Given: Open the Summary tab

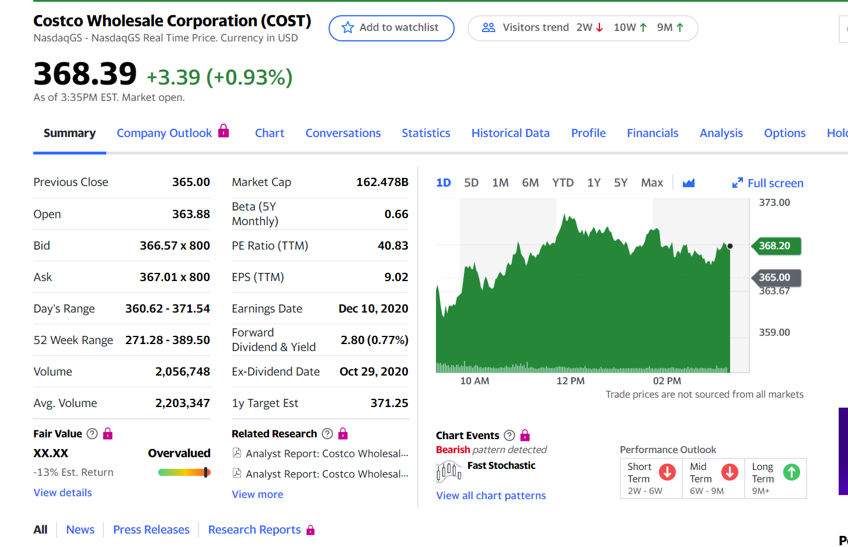Looking at the screenshot, I should click(69, 133).
